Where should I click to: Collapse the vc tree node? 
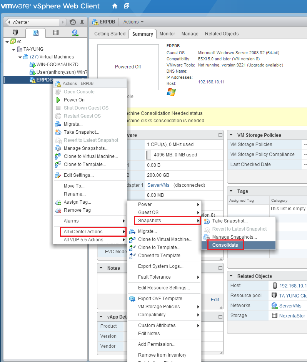[x=7, y=42]
